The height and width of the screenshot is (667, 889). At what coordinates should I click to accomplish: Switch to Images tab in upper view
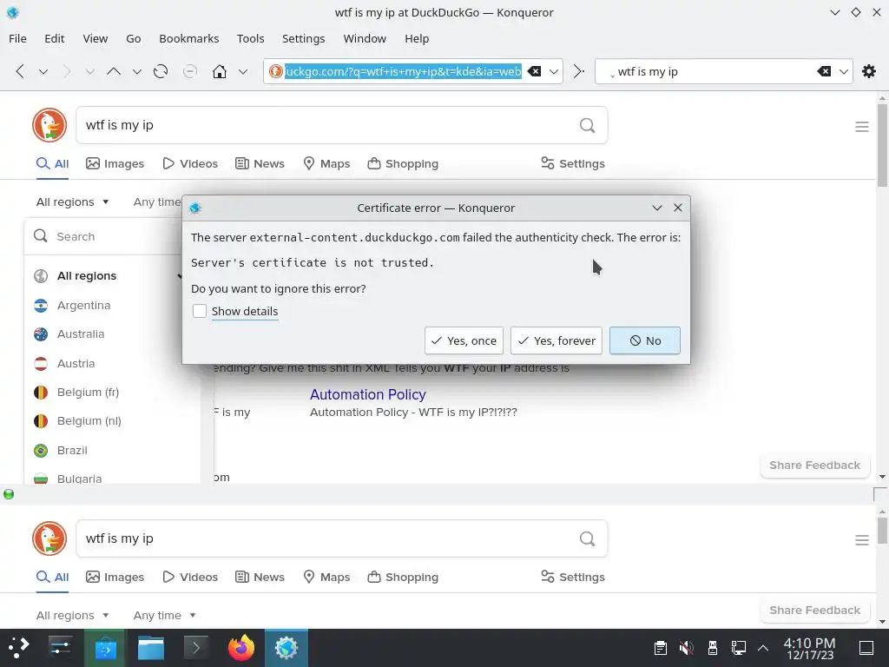tap(115, 163)
